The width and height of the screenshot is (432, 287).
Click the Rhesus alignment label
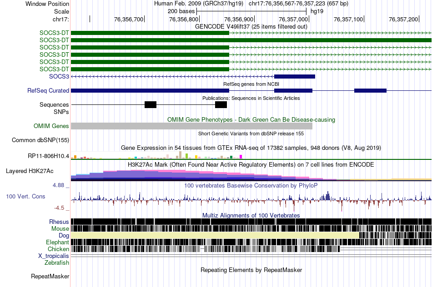pos(59,222)
